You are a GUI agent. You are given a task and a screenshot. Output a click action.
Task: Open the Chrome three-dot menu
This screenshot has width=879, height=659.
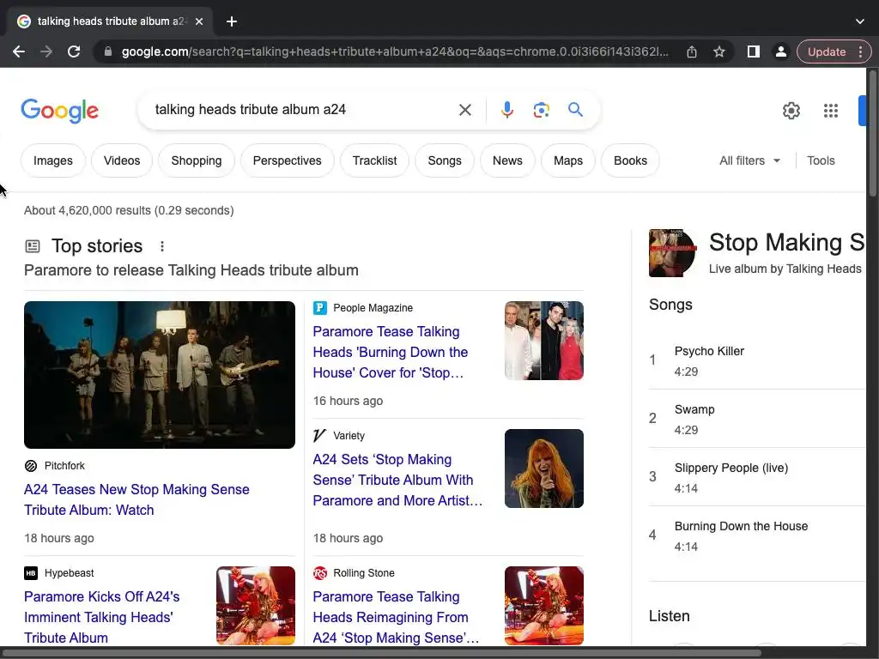pyautogui.click(x=860, y=51)
